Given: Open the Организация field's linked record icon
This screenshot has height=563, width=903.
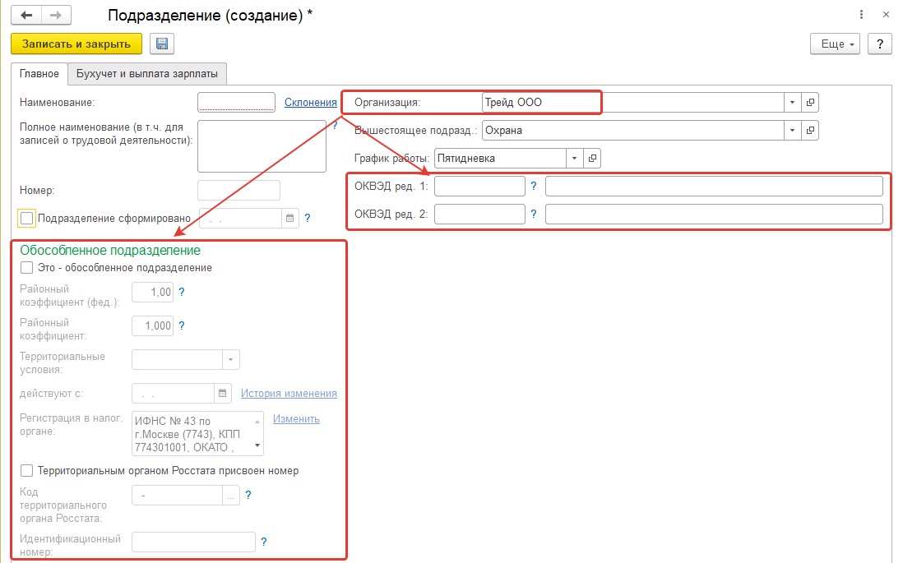Looking at the screenshot, I should pos(810,103).
